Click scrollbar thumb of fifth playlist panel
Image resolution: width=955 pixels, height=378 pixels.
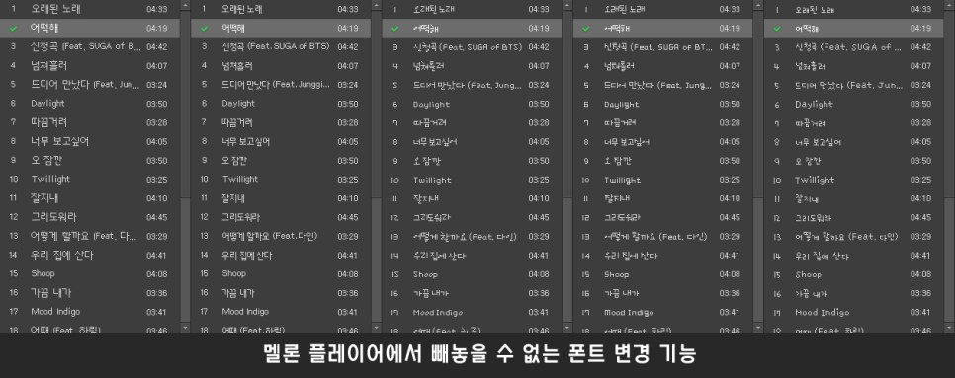click(x=949, y=104)
